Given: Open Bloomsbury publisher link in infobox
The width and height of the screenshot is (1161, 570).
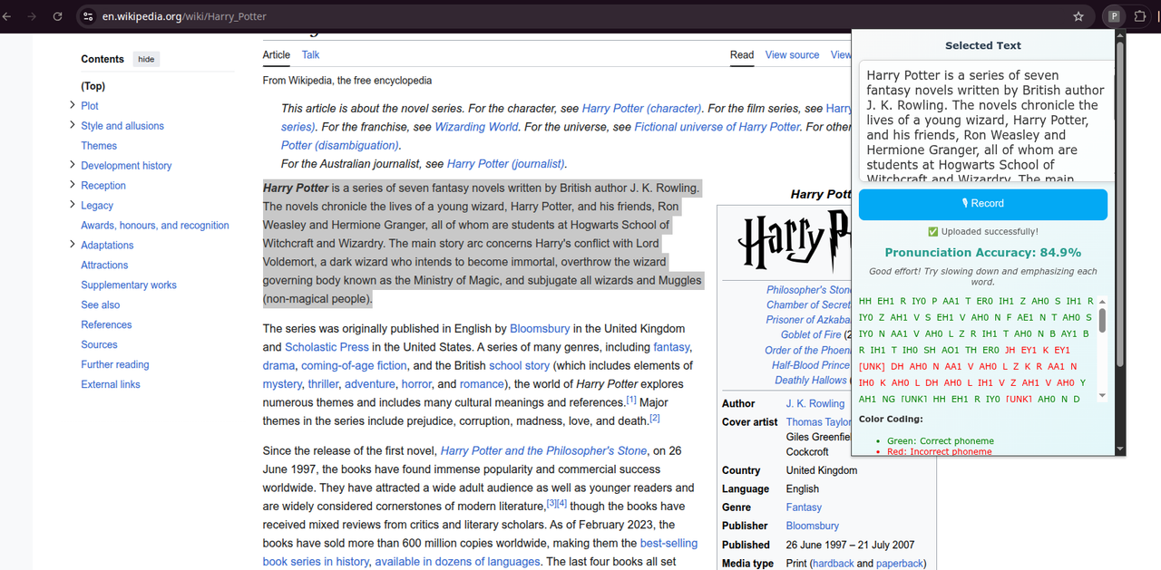Looking at the screenshot, I should tap(813, 526).
